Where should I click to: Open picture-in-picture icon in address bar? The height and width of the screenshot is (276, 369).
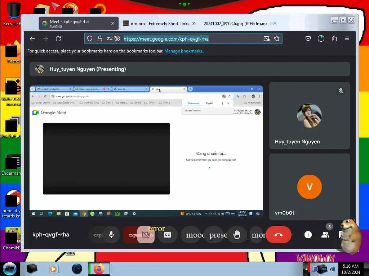pos(266,39)
